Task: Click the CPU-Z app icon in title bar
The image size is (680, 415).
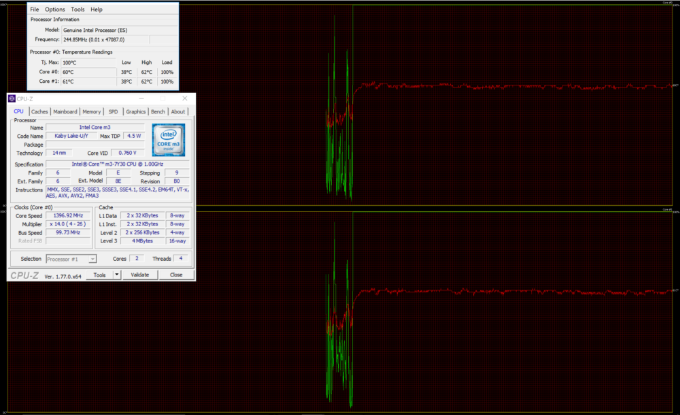Action: (x=12, y=98)
